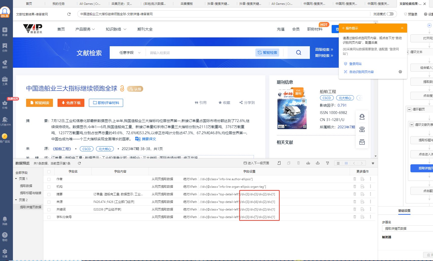
Task: Delete the 学科分类号 field row
Action: click(355, 217)
